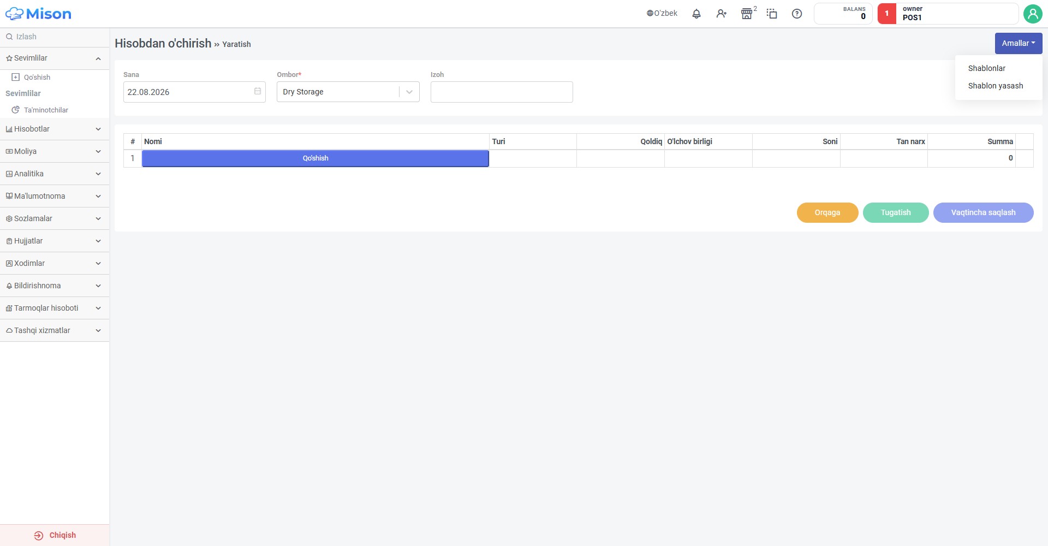Expand the Bildirishnoma menu

(x=55, y=286)
